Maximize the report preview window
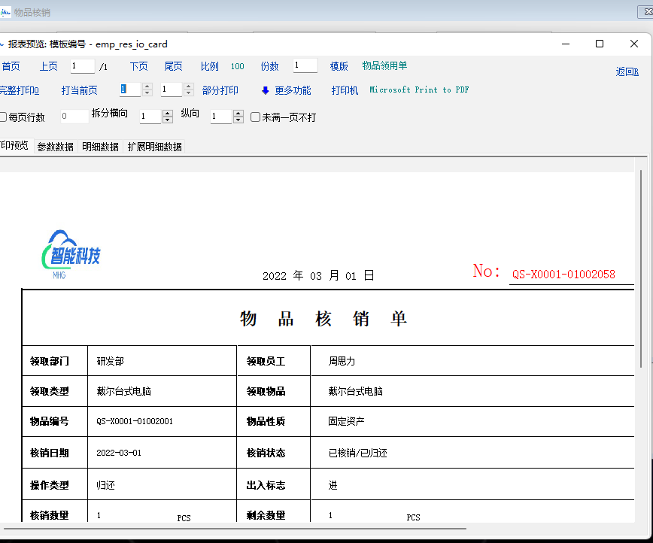 click(600, 44)
